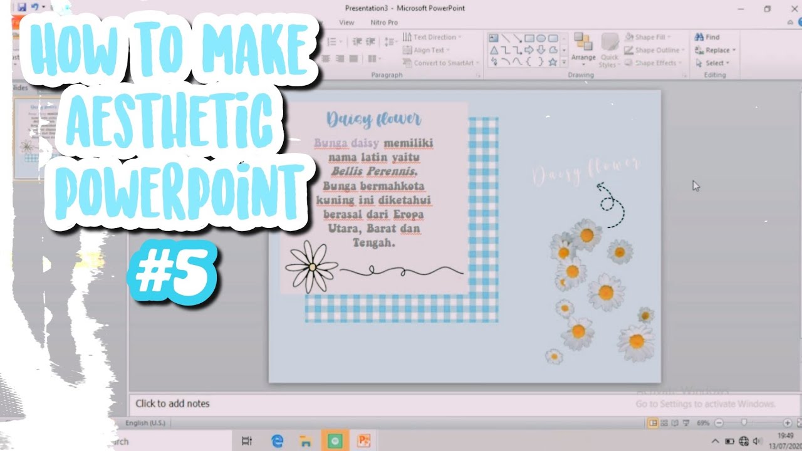
Task: Open the View ribbon tab
Action: pyautogui.click(x=346, y=22)
